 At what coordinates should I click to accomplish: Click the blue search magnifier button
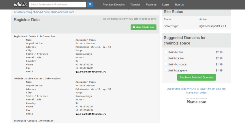tap(90, 5)
